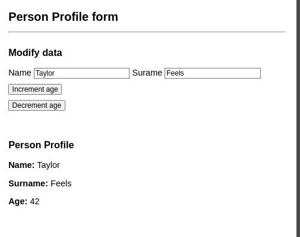Focus the Name input containing Taylor
The image size is (300, 237).
(81, 73)
